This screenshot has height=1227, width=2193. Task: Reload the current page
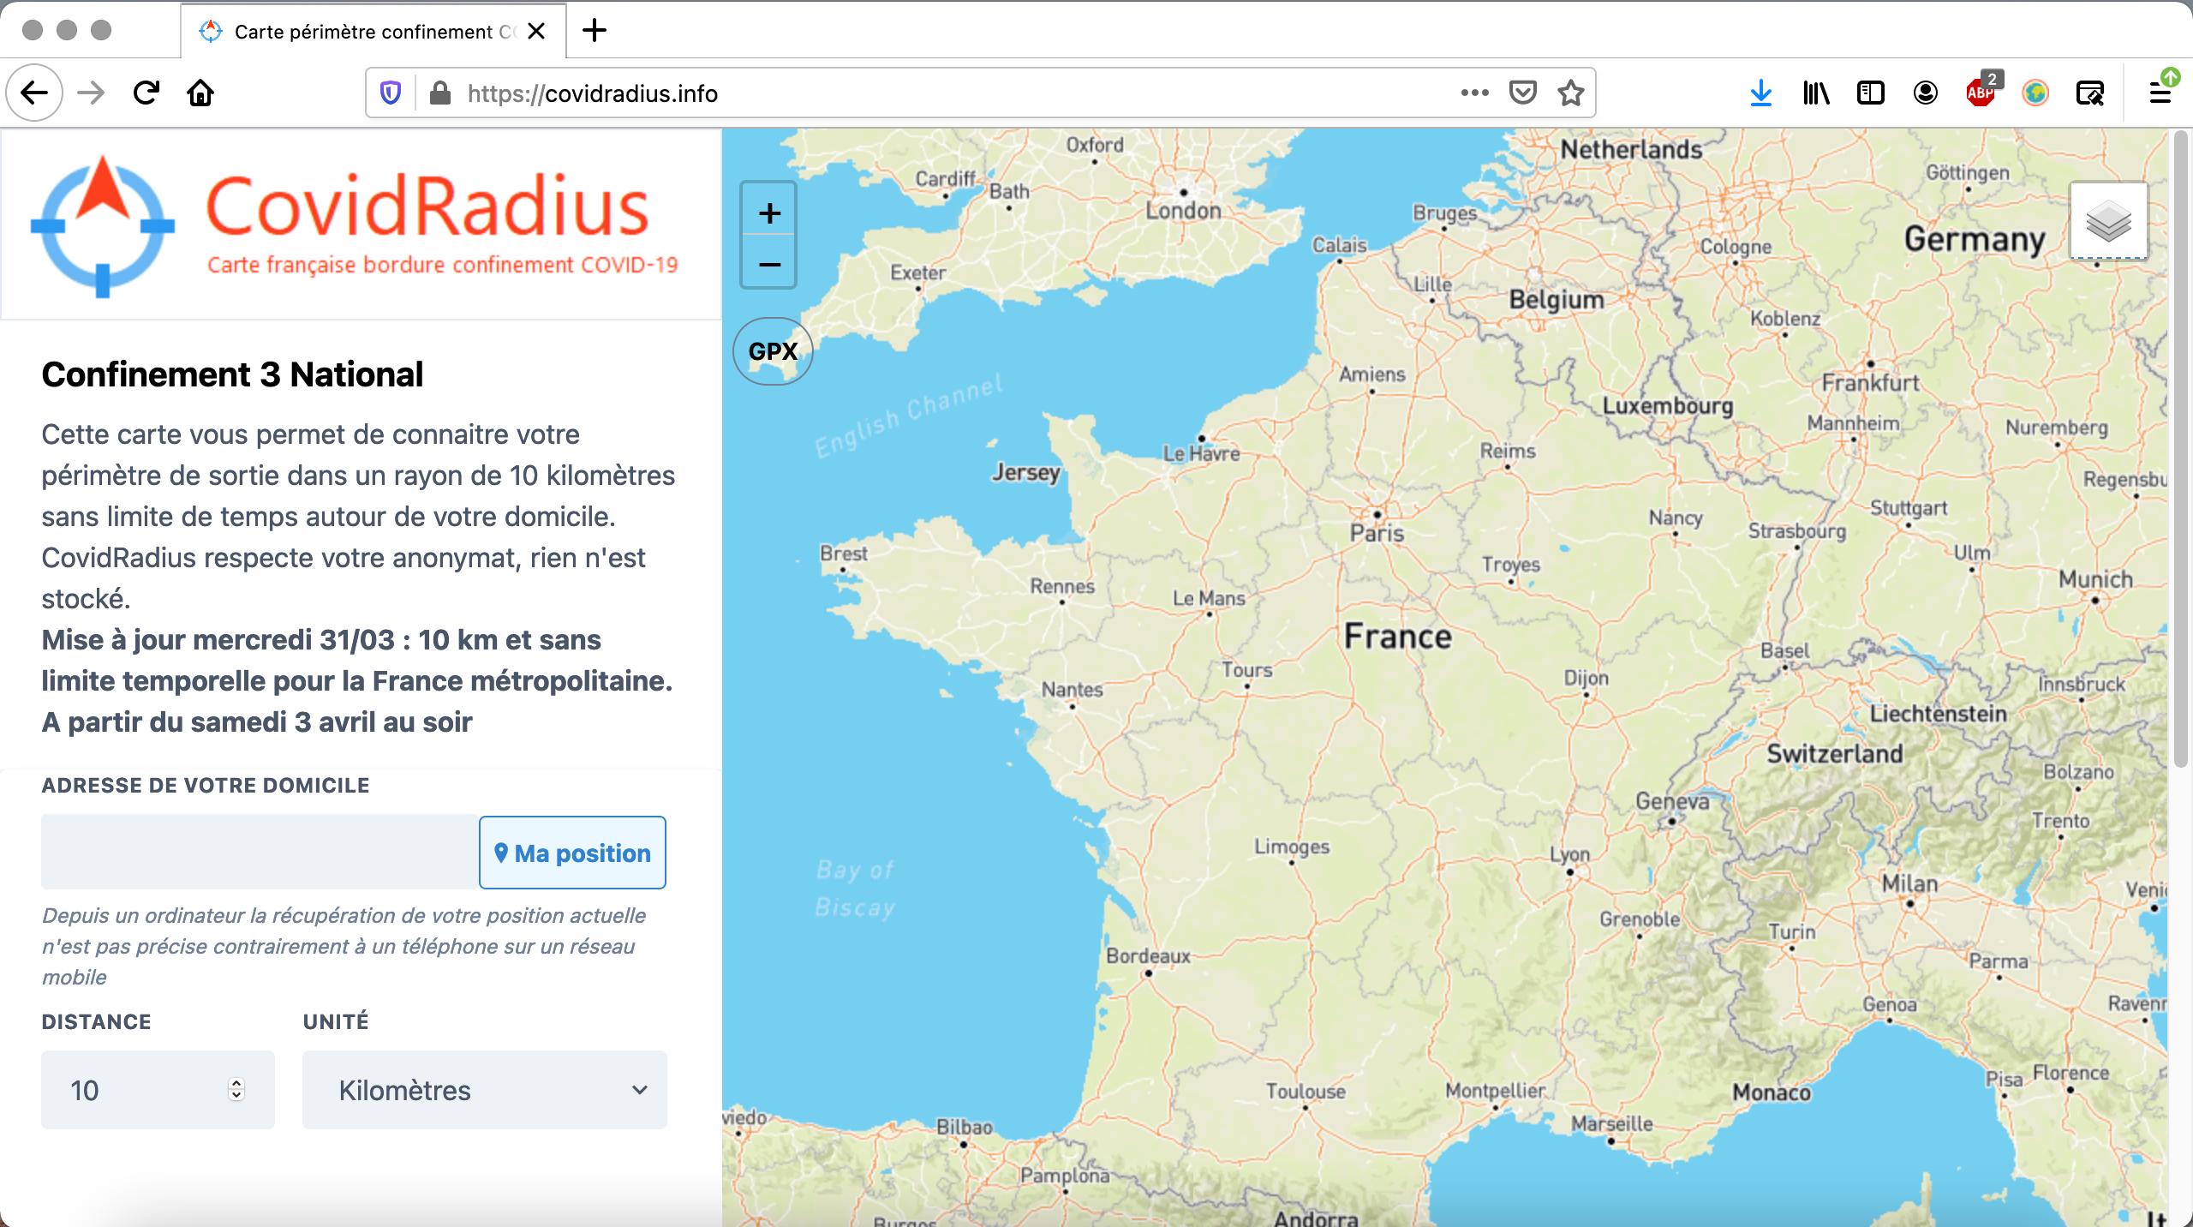pyautogui.click(x=146, y=93)
